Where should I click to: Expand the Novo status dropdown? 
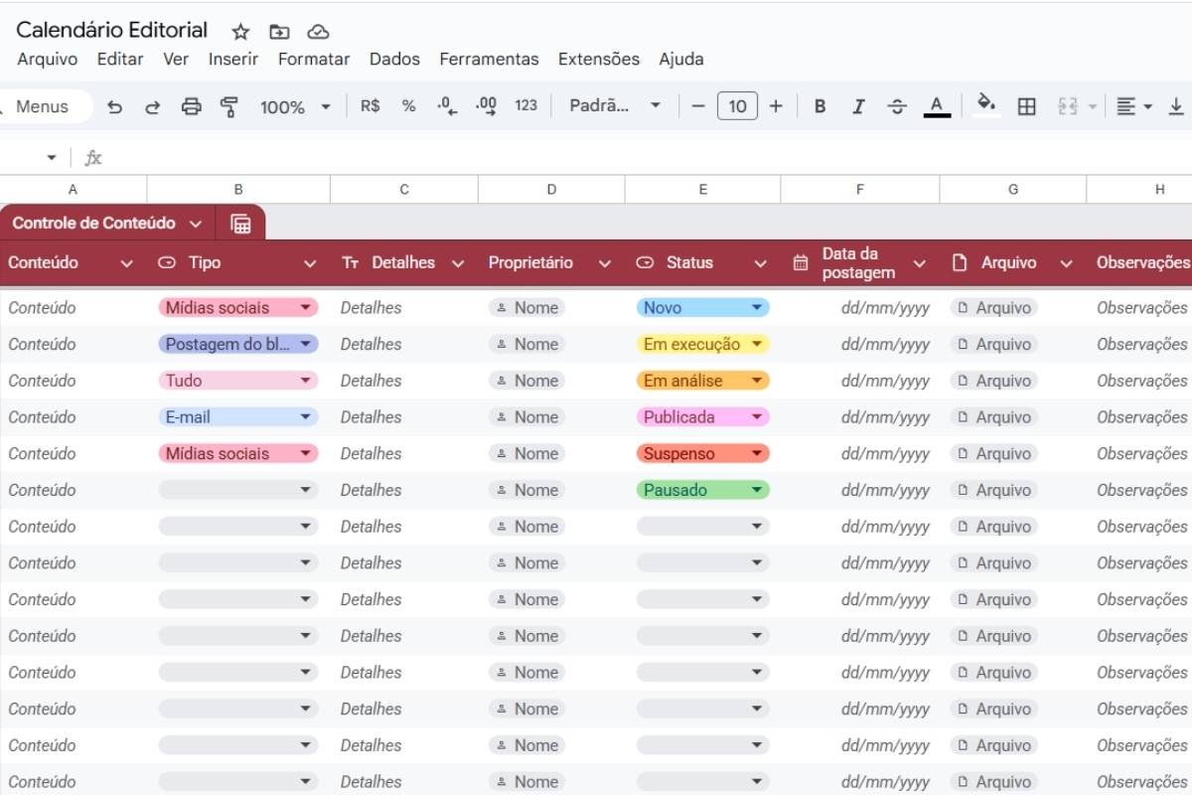[x=757, y=308]
